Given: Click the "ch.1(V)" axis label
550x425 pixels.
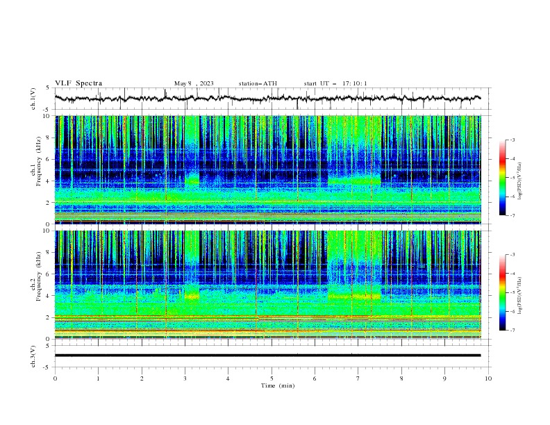Looking at the screenshot, I should [x=33, y=99].
